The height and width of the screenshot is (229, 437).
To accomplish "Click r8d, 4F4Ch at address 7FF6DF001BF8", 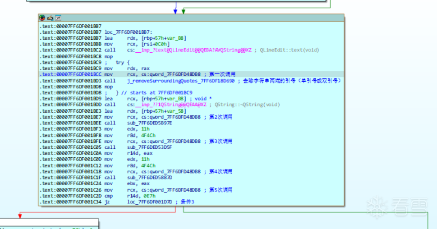I will (x=141, y=135).
